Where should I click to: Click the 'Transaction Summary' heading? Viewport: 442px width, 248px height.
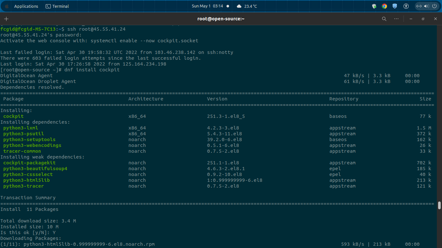28,198
